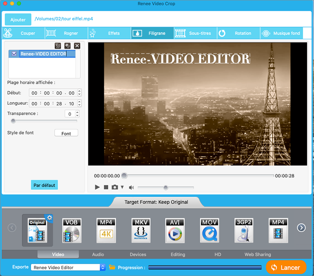The width and height of the screenshot is (314, 276).
Task: Open the snapshot format dropdown arrow
Action: tap(122, 187)
